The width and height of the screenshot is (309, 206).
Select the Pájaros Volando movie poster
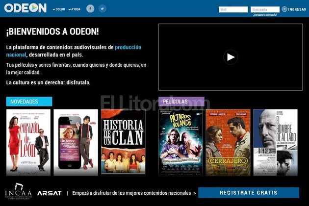tap(180, 142)
